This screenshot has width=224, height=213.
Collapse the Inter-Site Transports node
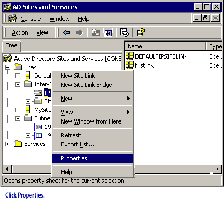pos(18,84)
